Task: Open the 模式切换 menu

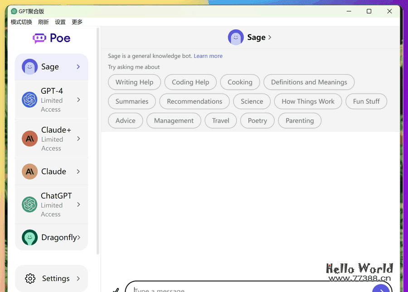Action: pos(21,22)
